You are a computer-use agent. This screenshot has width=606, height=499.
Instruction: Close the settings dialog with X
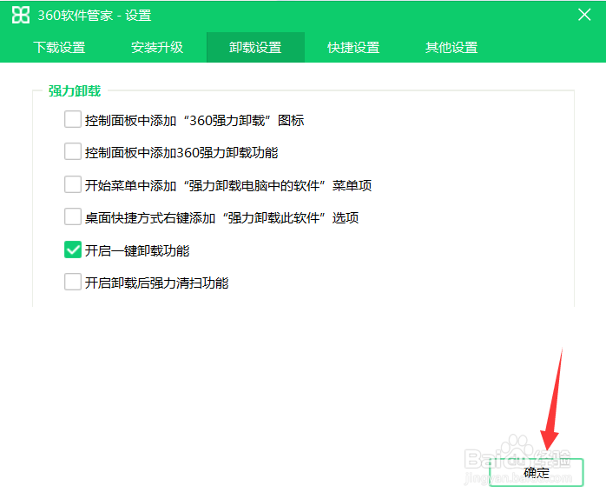point(584,15)
